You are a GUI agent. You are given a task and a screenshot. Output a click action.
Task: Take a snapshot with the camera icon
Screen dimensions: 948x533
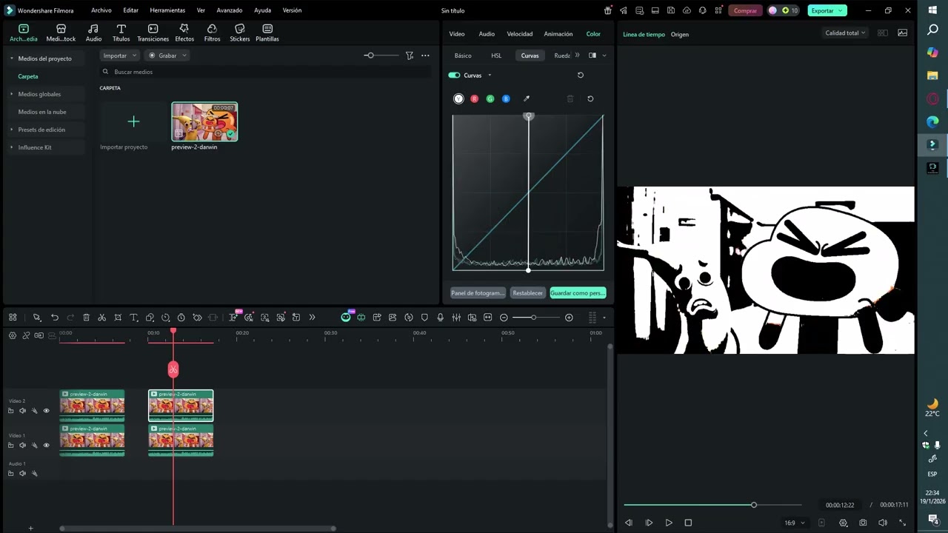point(863,523)
